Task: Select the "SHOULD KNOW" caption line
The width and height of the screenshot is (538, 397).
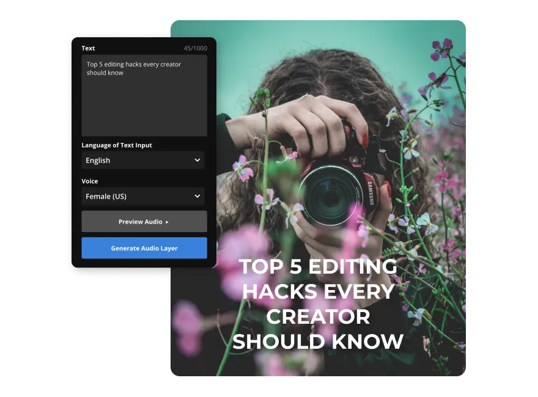Action: [317, 342]
